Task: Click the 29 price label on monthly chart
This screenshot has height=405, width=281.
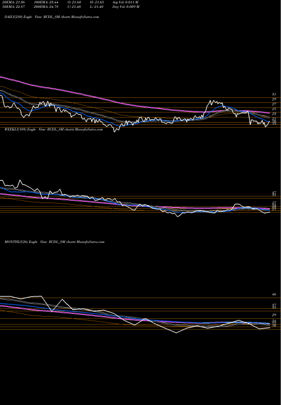Action: tap(274, 315)
